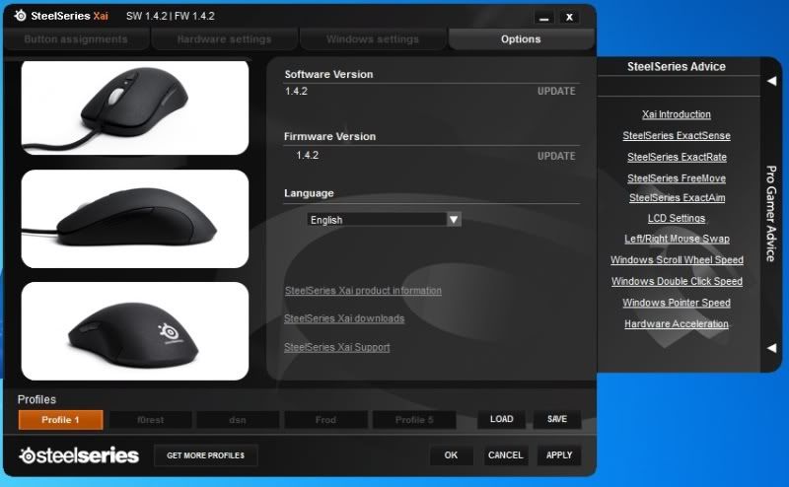Open SteelSeries Xai Support link
The height and width of the screenshot is (487, 789).
(337, 347)
